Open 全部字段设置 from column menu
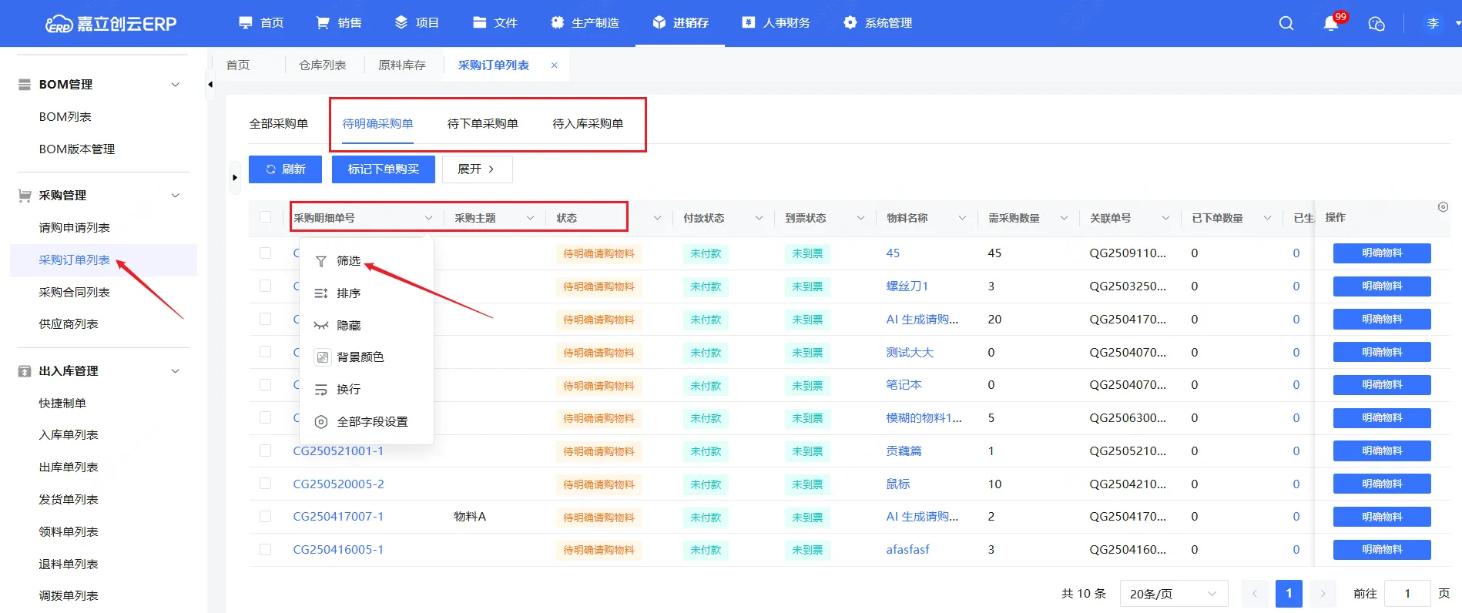This screenshot has width=1462, height=613. click(x=371, y=422)
